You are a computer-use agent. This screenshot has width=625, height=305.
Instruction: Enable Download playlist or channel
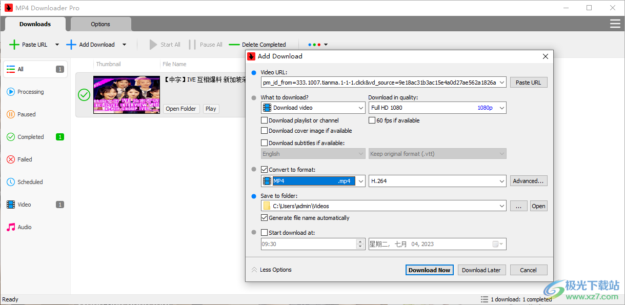click(264, 120)
